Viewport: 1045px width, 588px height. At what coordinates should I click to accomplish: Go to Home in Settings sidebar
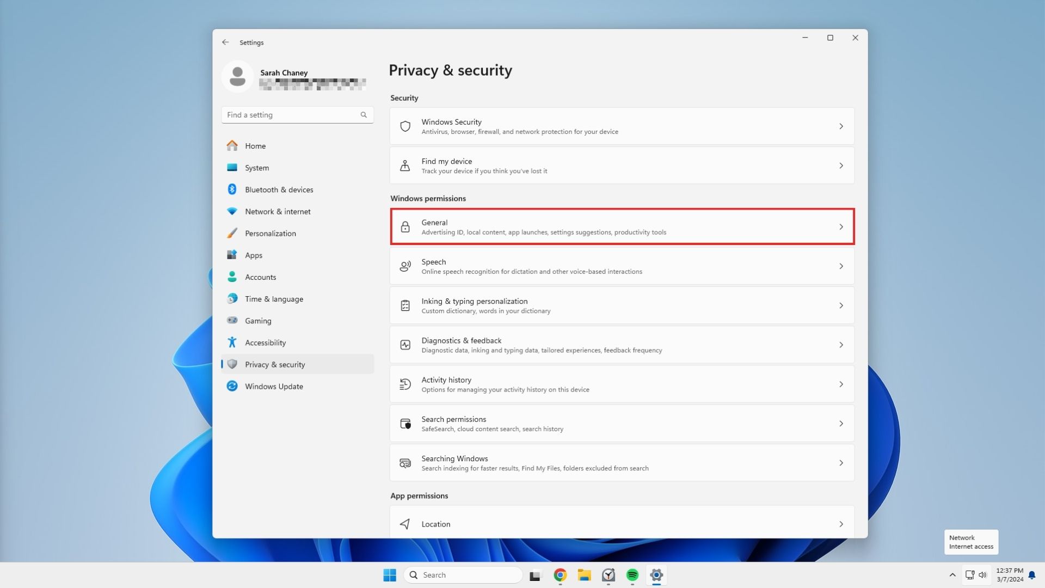[x=298, y=146]
